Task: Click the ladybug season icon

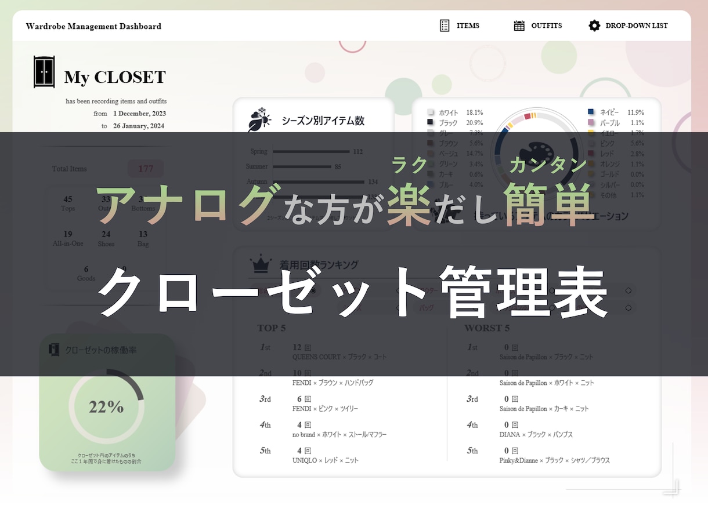Action: pos(259,120)
